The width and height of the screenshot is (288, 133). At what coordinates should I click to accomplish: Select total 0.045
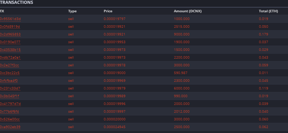pos(263,80)
